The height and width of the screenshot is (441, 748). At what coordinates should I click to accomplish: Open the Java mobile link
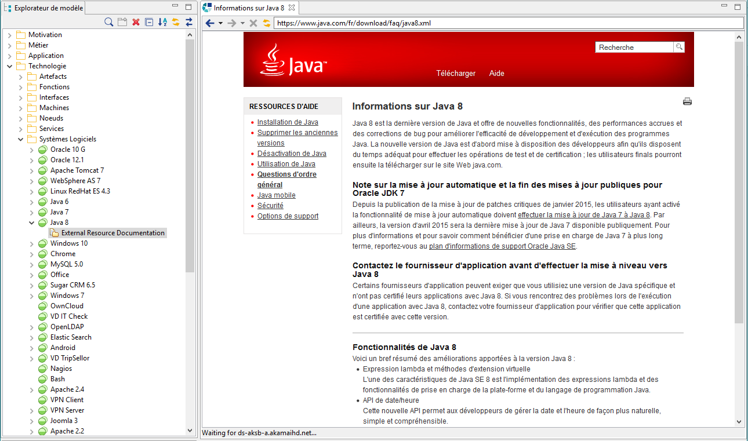point(277,195)
